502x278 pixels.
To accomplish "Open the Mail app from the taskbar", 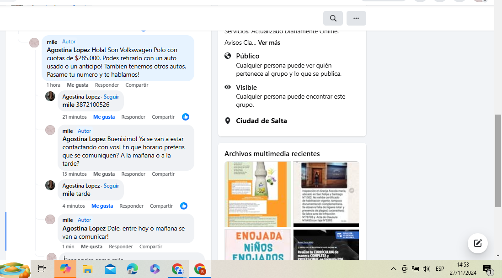I will (x=110, y=269).
